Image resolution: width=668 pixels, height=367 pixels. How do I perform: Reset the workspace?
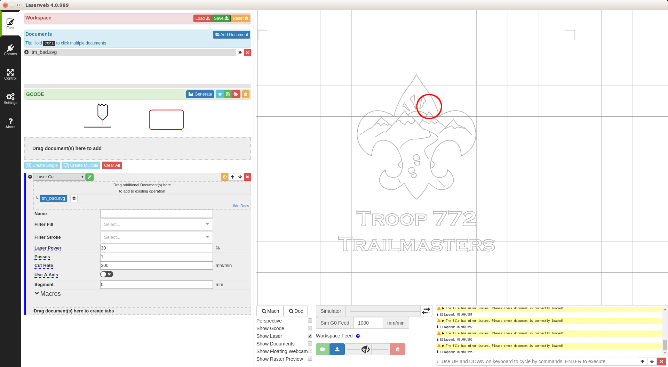[240, 18]
